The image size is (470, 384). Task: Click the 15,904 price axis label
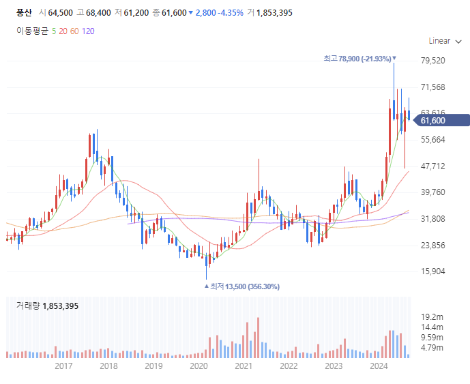point(433,271)
